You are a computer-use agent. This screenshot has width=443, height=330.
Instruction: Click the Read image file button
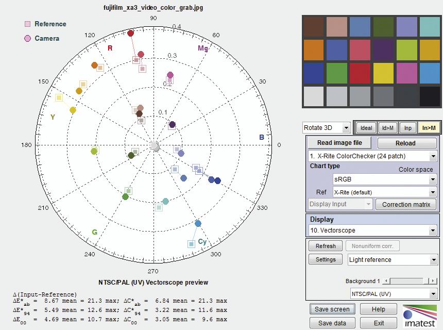[339, 143]
